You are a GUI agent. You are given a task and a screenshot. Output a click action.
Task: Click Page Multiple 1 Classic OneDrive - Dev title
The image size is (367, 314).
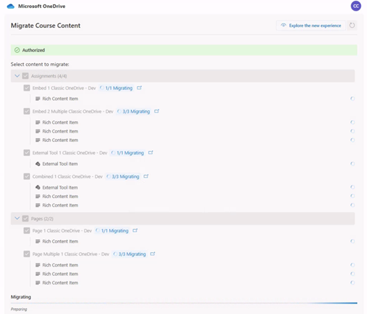(71, 254)
